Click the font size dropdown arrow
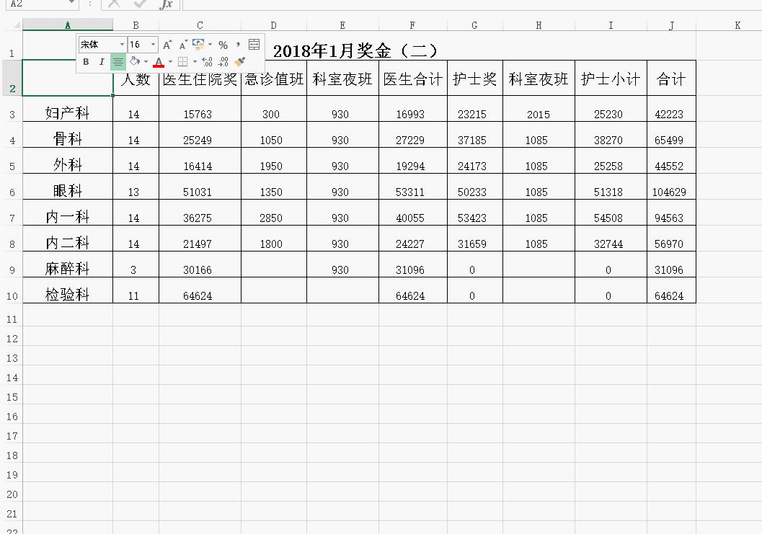 153,43
